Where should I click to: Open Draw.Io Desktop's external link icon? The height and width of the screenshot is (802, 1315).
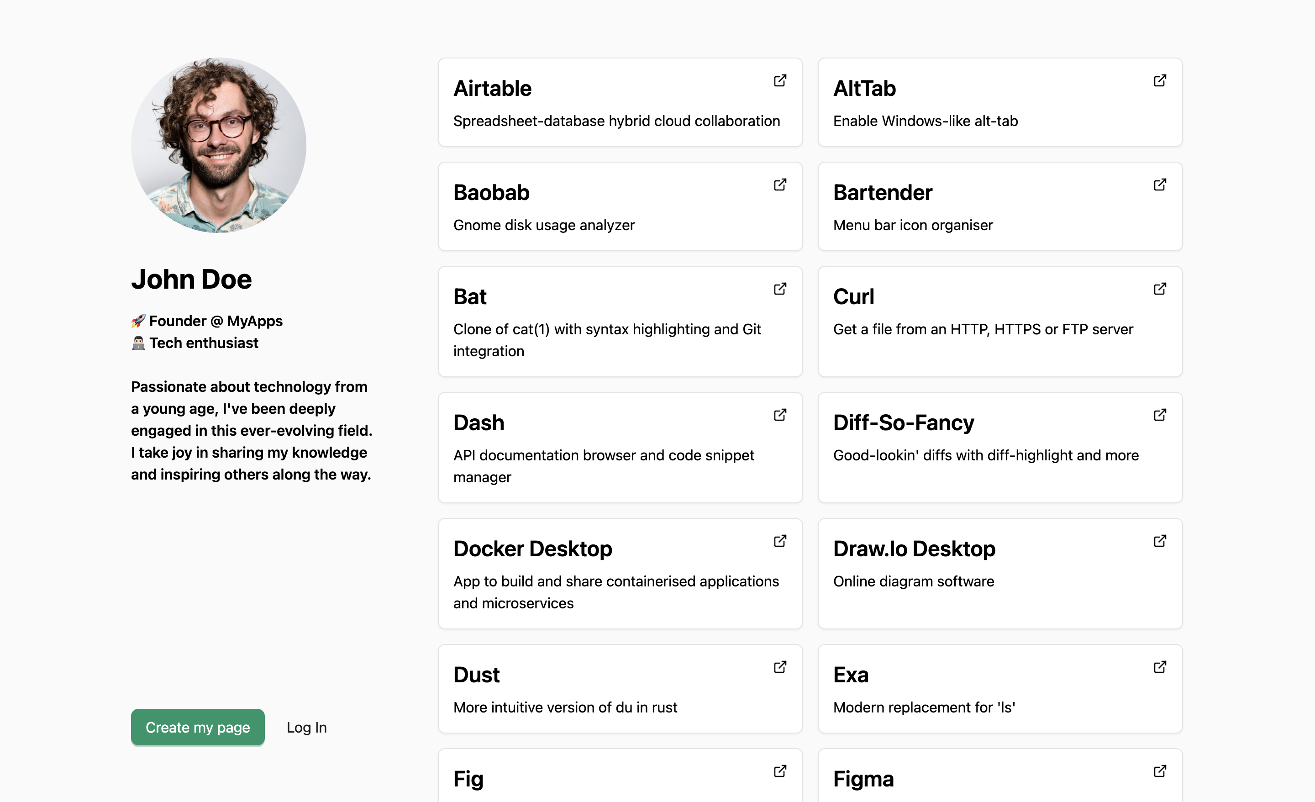[x=1160, y=541]
